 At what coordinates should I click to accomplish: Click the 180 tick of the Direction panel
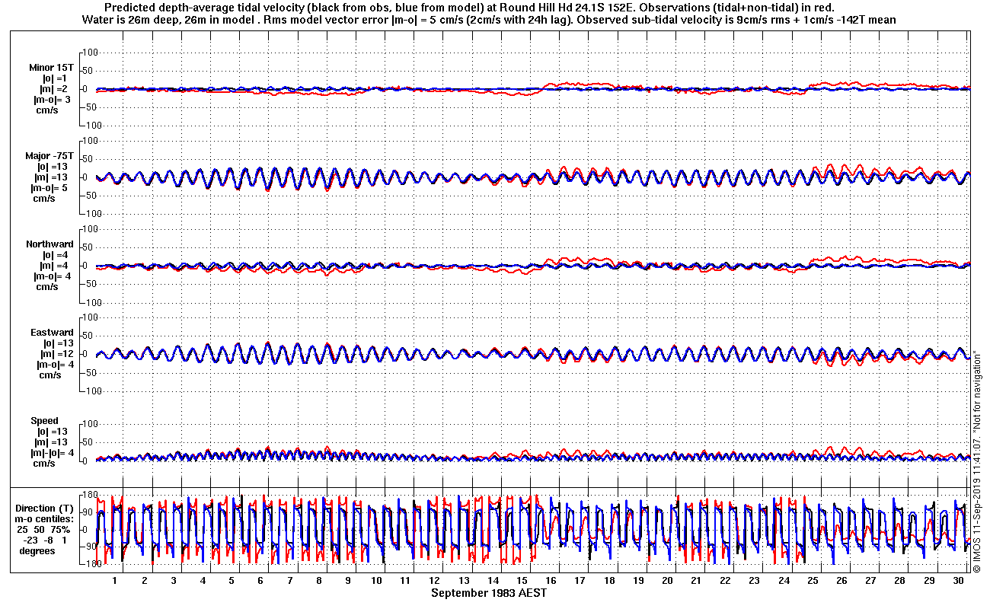tap(91, 496)
